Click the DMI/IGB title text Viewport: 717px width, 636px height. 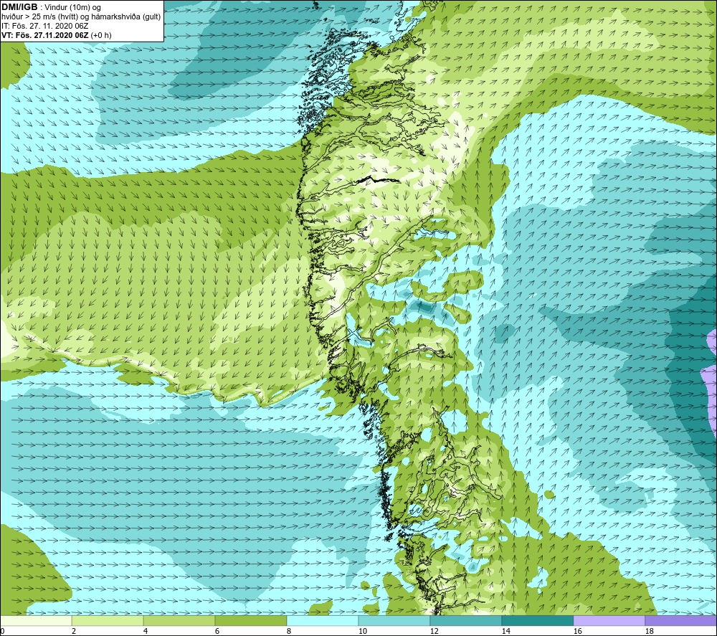point(19,7)
